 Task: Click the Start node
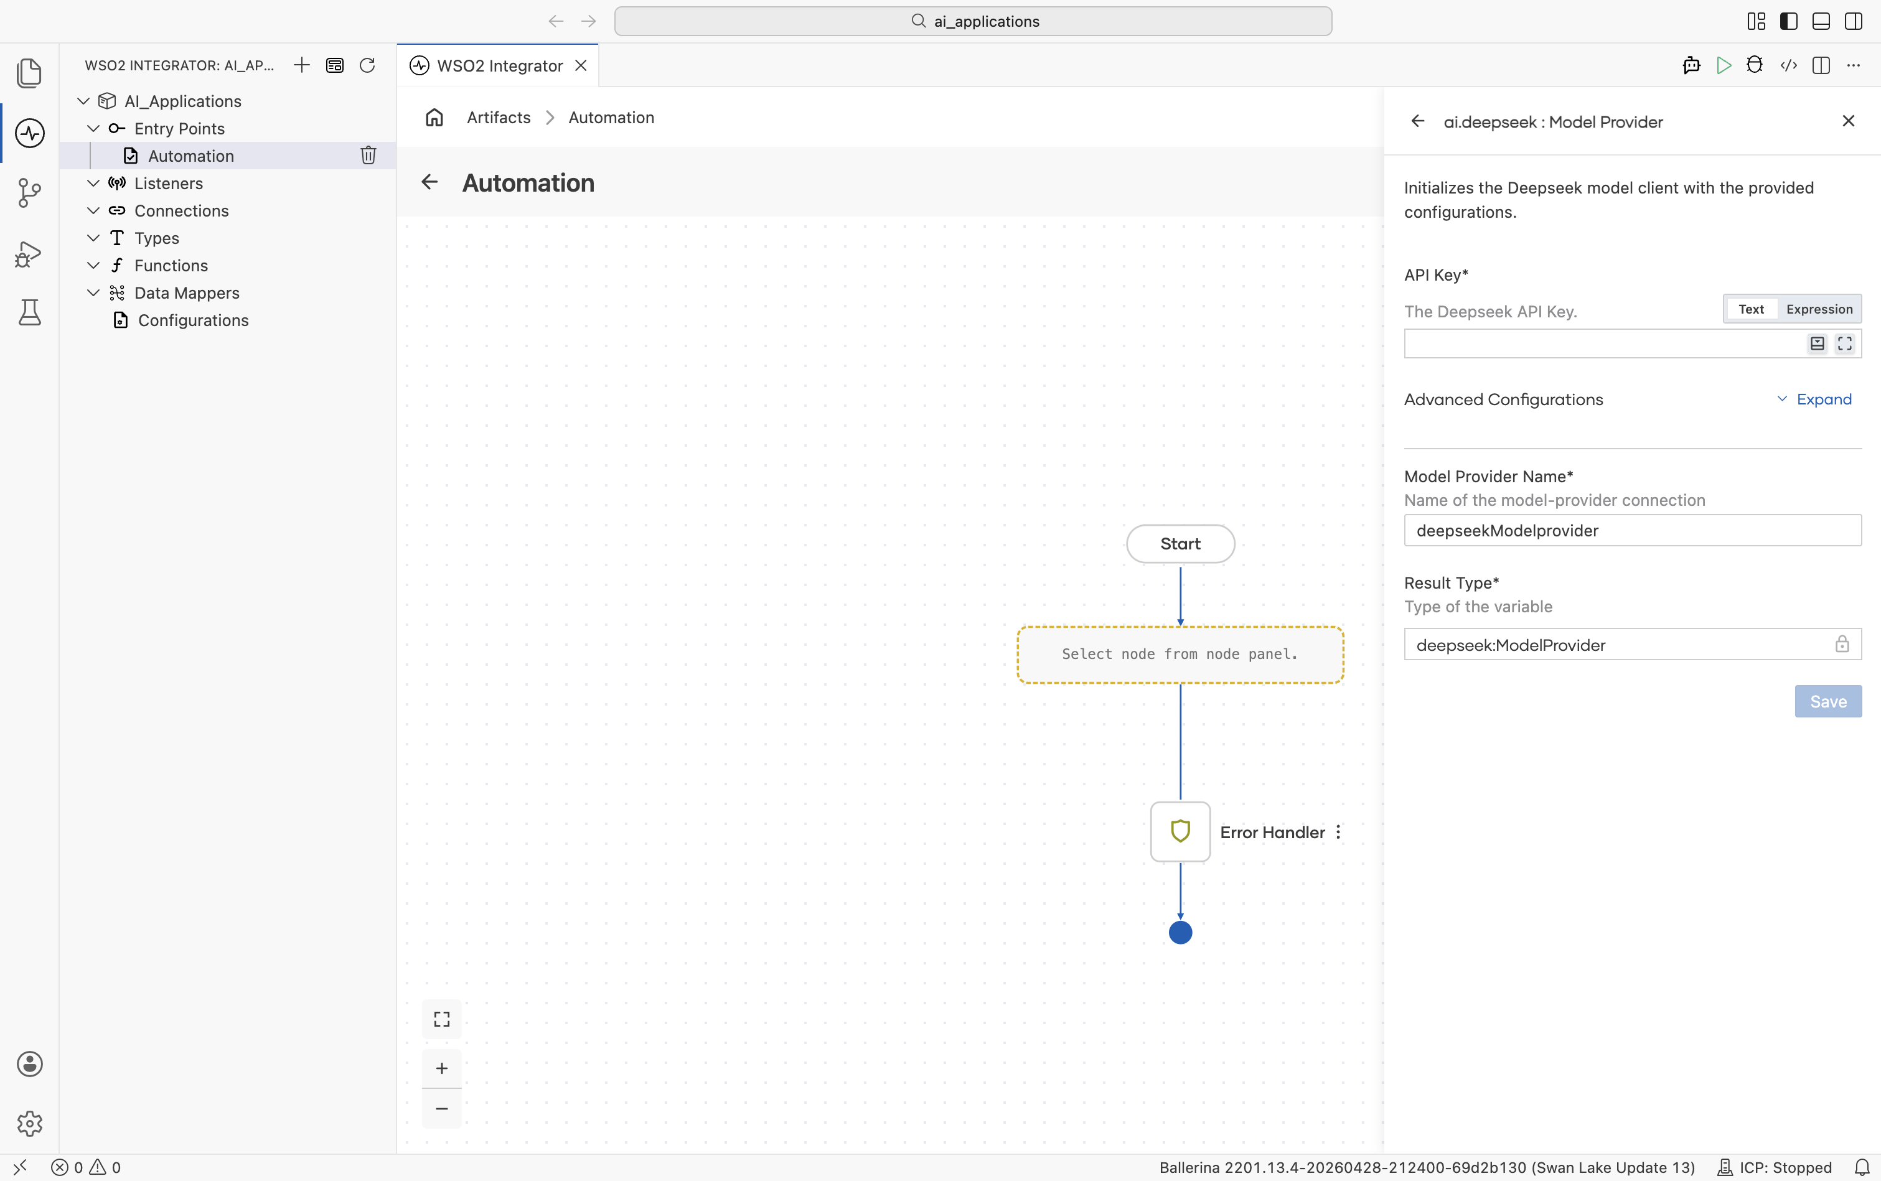pyautogui.click(x=1180, y=544)
